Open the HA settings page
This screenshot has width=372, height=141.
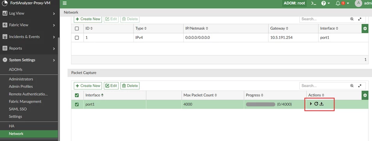click(x=12, y=126)
